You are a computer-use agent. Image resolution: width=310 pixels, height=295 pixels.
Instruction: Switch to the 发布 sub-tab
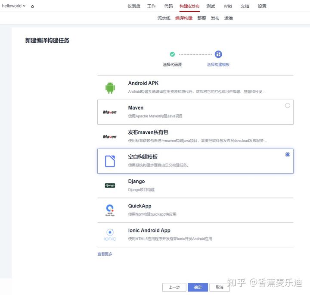(215, 18)
